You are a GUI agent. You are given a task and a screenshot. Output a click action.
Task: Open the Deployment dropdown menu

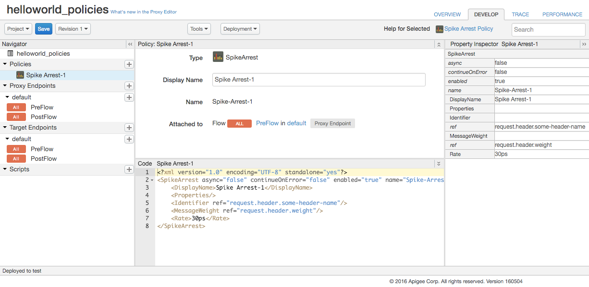[x=240, y=29]
